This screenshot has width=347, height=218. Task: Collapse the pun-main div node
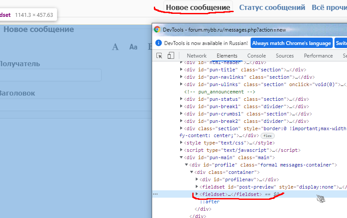click(x=181, y=157)
